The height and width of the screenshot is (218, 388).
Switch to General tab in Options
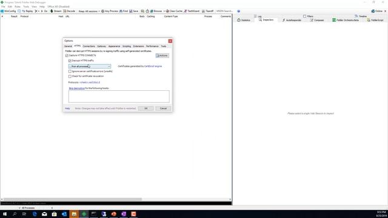[68, 46]
